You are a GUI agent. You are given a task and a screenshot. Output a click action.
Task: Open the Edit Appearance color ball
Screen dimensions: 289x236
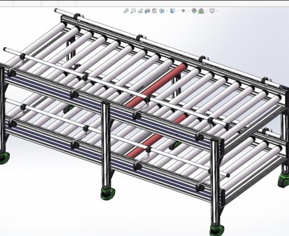pos(194,10)
